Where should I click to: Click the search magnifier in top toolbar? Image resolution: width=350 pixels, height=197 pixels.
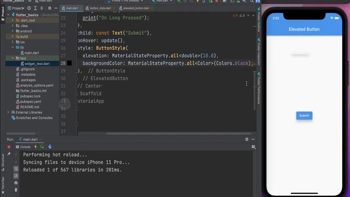[x=252, y=1]
